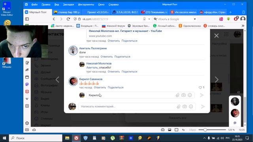Show next photo with right arrow

click(x=217, y=80)
